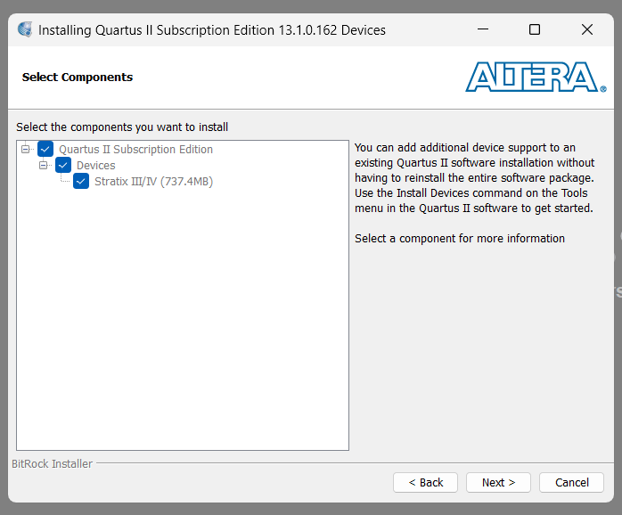Click 'Select a component for more information' text
Image resolution: width=622 pixels, height=515 pixels.
[x=460, y=239]
